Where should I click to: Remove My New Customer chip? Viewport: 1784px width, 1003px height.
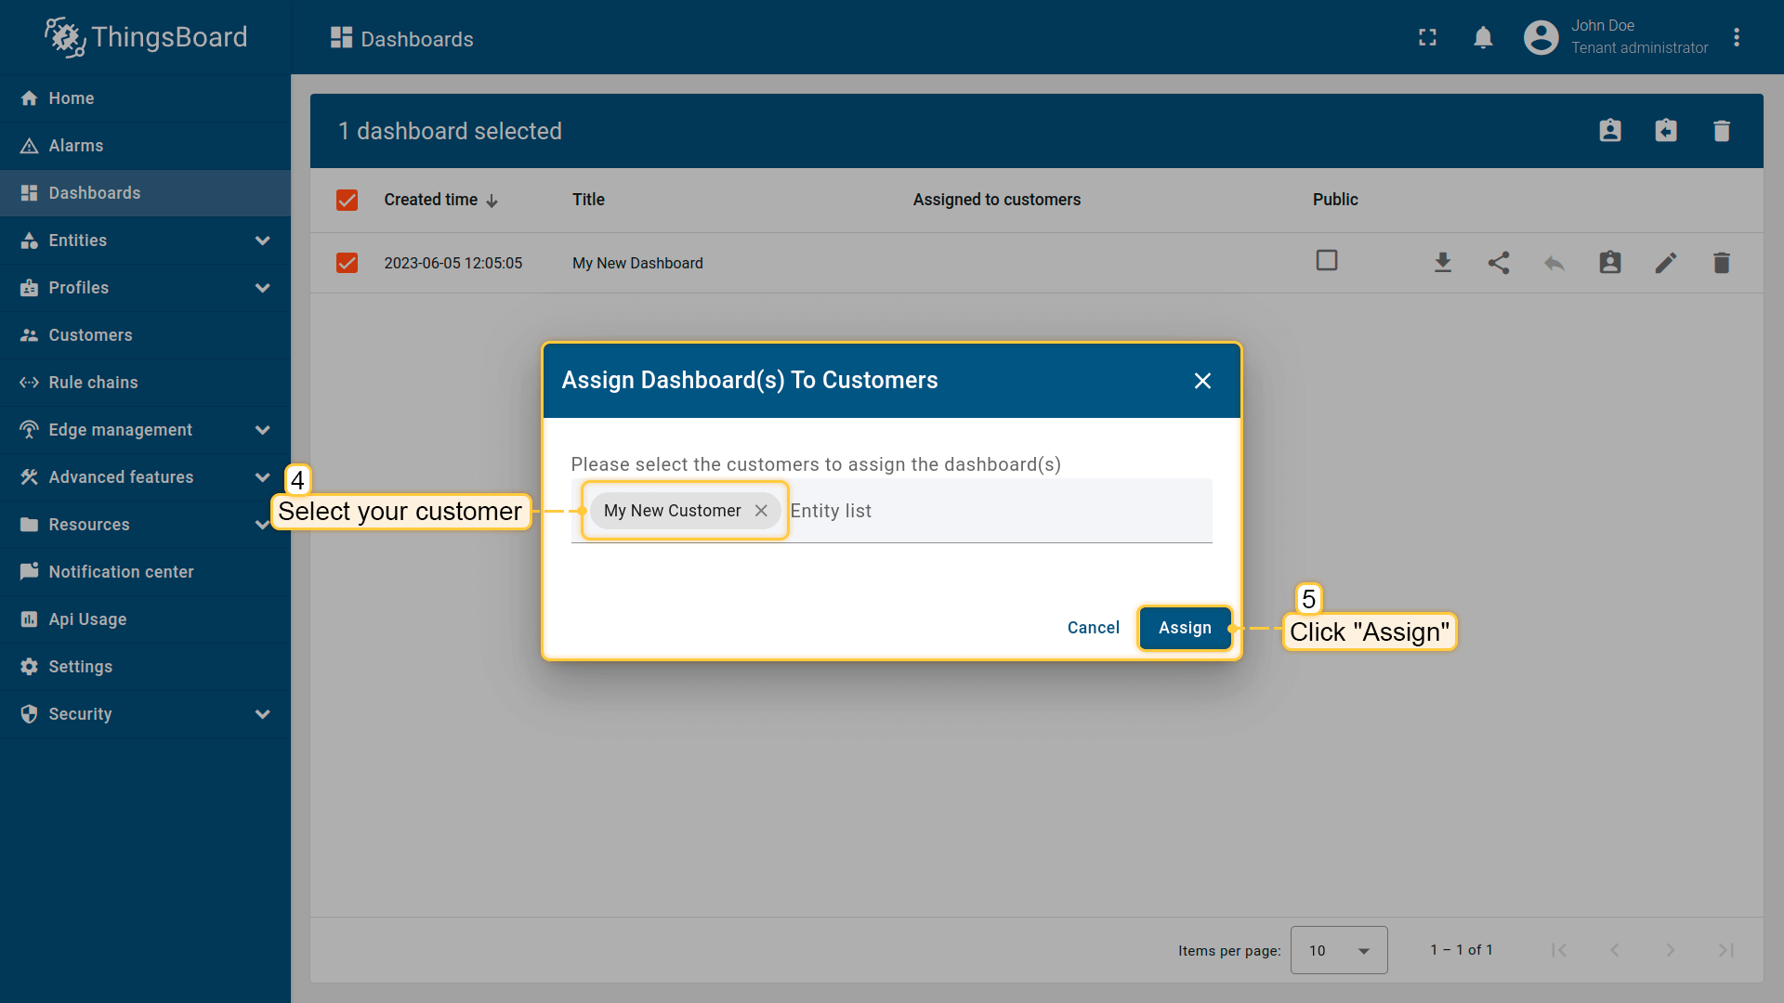pyautogui.click(x=761, y=511)
